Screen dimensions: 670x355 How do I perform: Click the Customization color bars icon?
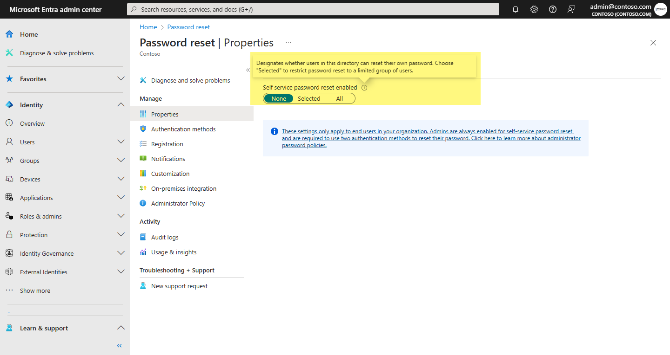143,174
